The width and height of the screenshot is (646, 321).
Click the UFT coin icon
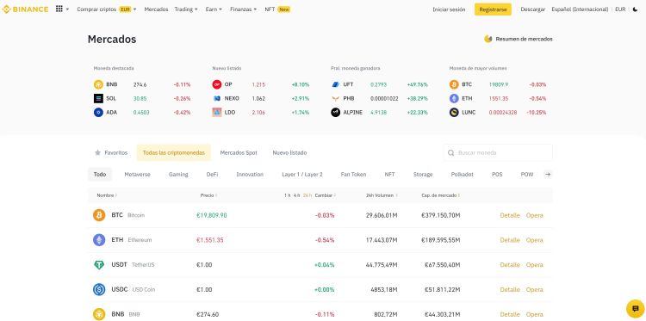(335, 84)
